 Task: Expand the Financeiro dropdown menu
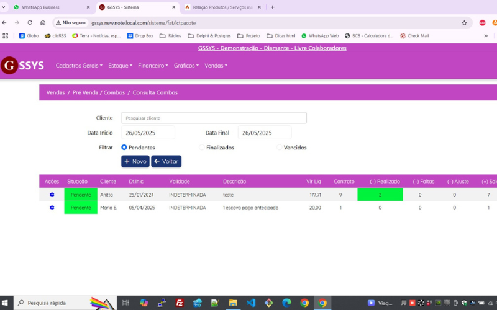tap(153, 66)
